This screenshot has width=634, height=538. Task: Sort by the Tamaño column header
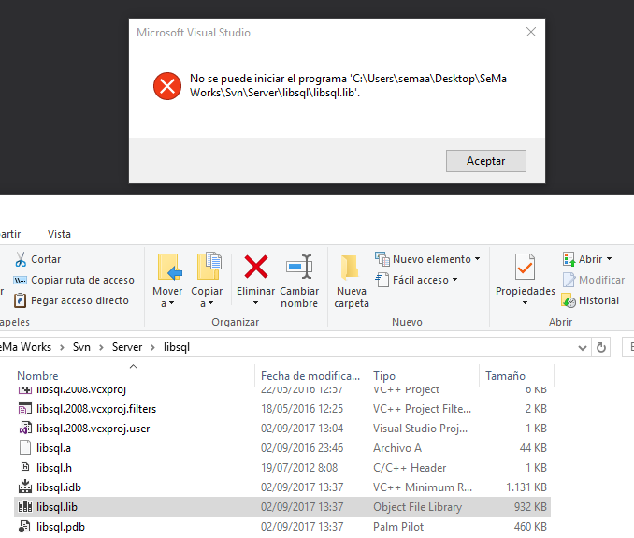pos(505,376)
